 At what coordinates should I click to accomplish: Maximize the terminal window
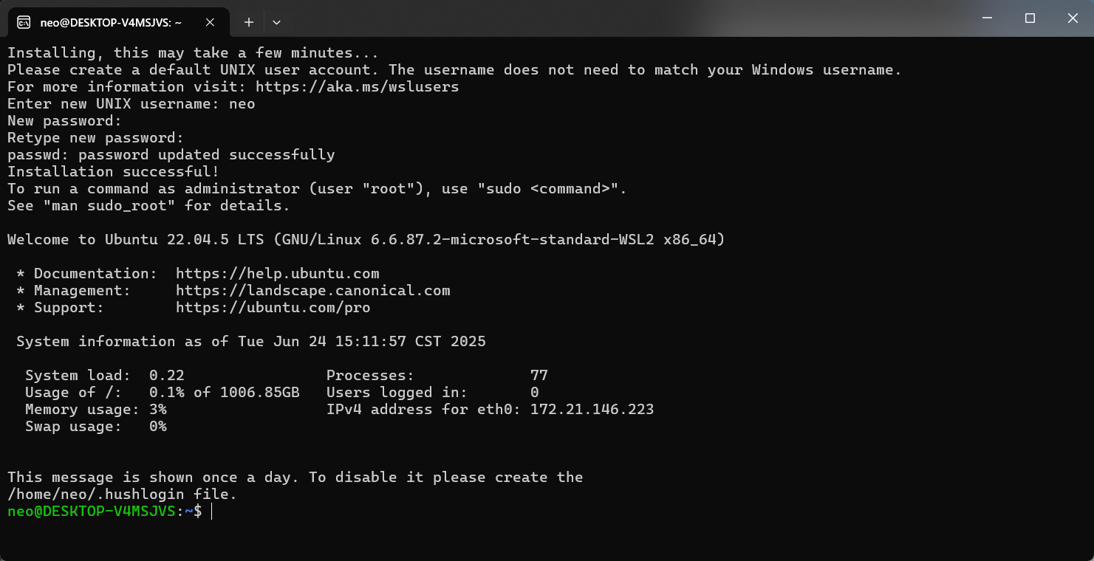(x=1030, y=18)
